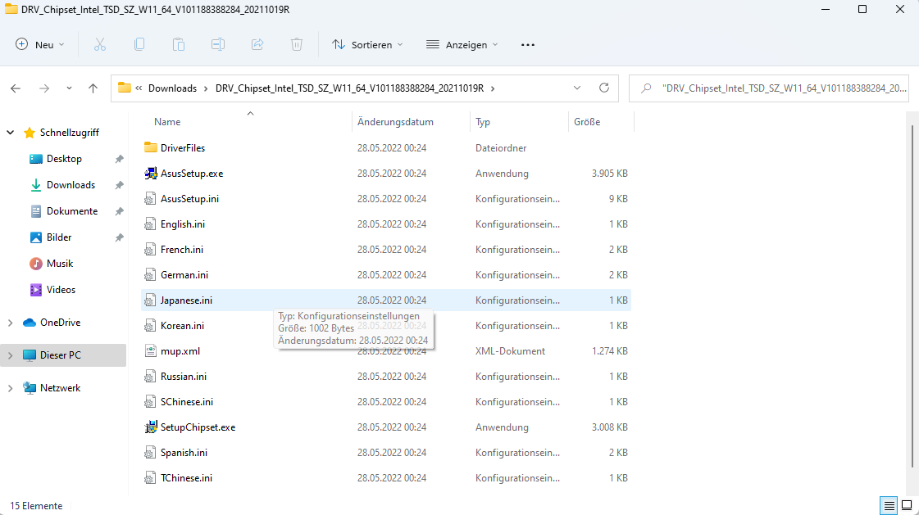Image resolution: width=919 pixels, height=515 pixels.
Task: Select the Korean.ini file
Action: click(182, 325)
